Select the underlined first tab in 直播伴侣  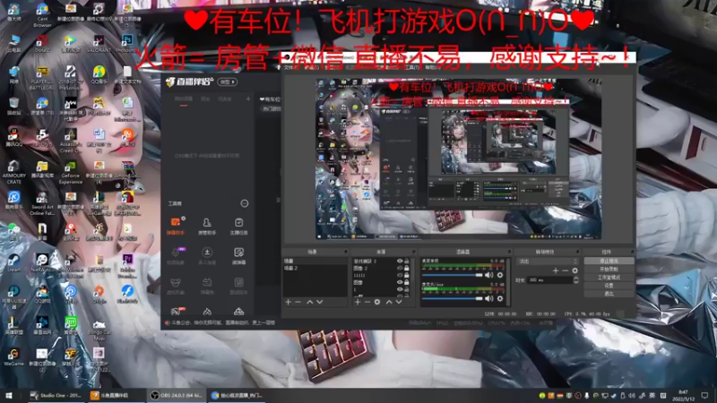point(184,99)
